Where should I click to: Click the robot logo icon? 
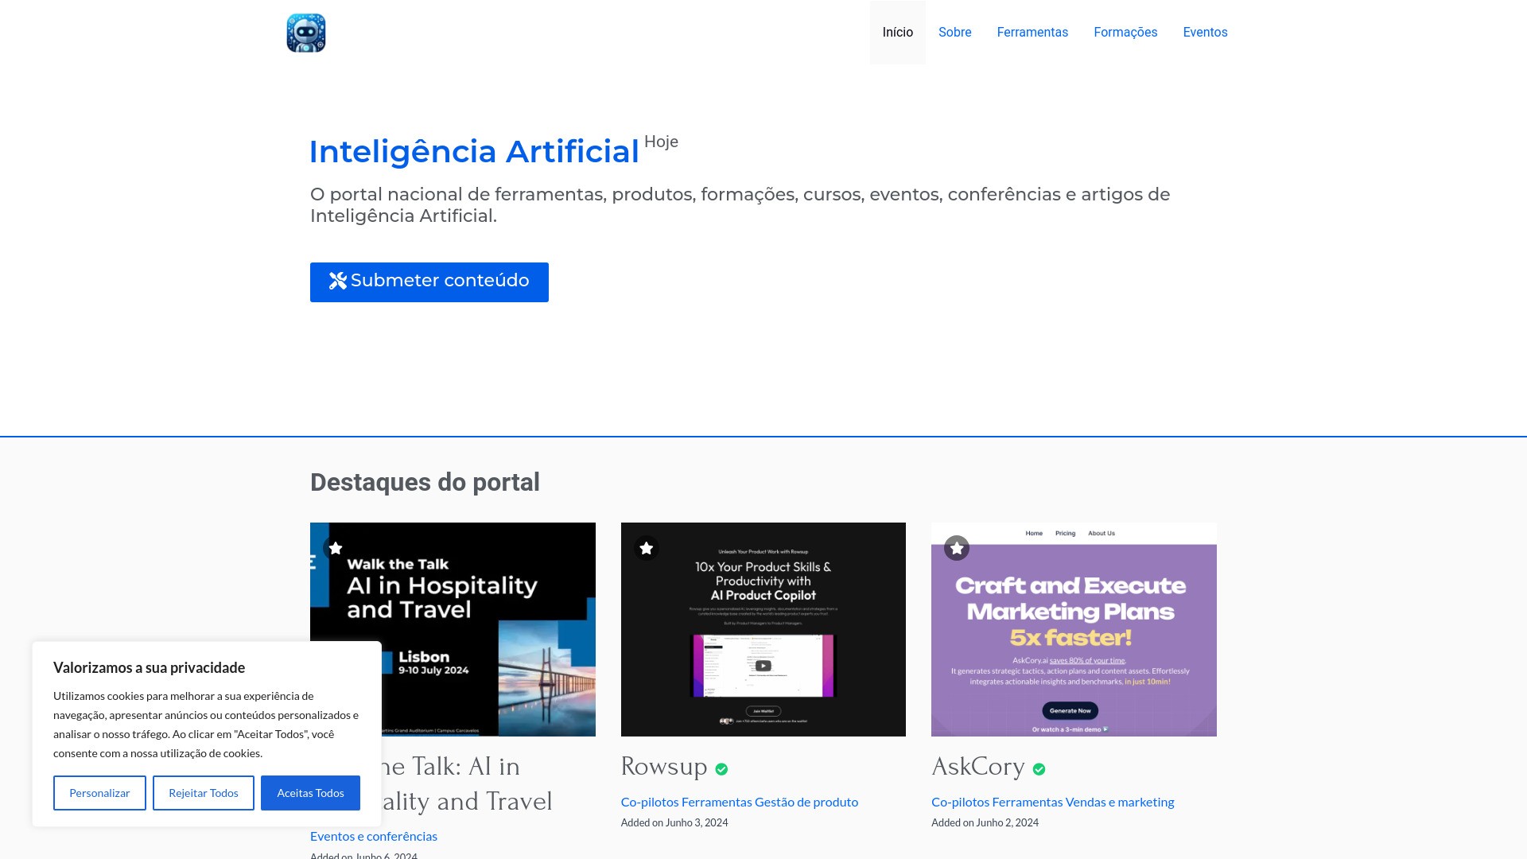[307, 33]
